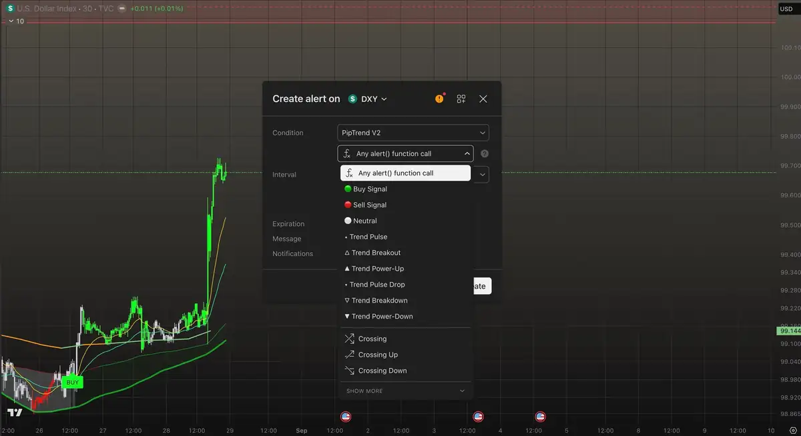This screenshot has height=436, width=801.
Task: Click the green dollar symbol logo beside chart title
Action: coord(11,9)
